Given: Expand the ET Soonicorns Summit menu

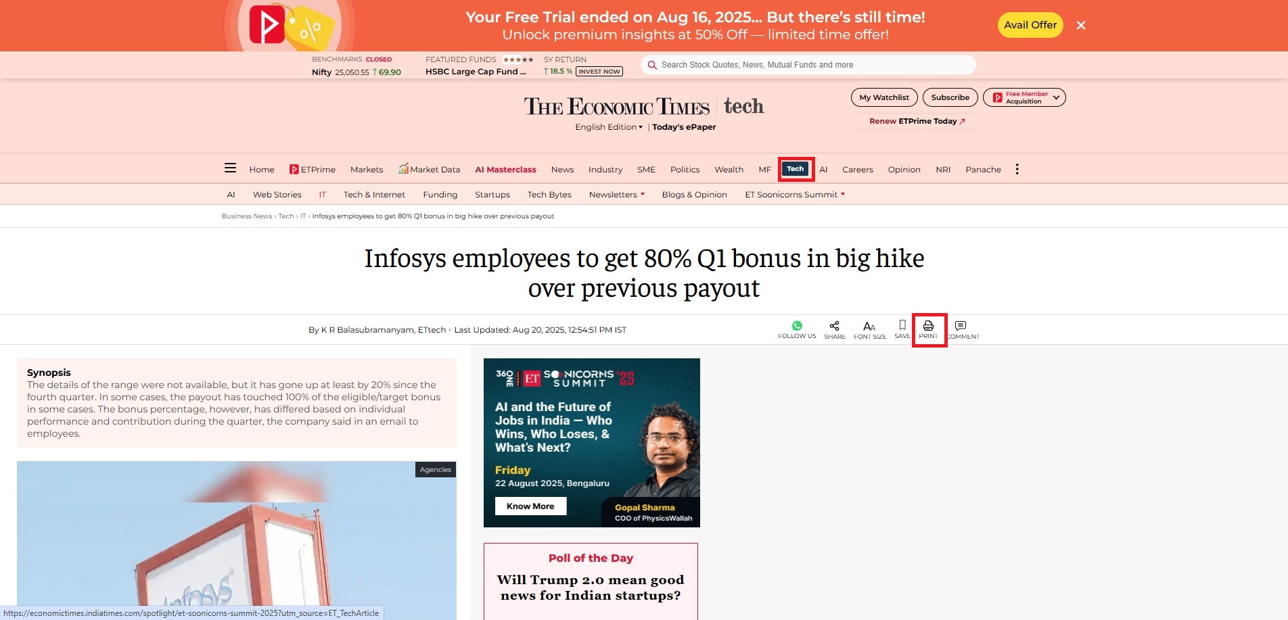Looking at the screenshot, I should (795, 195).
